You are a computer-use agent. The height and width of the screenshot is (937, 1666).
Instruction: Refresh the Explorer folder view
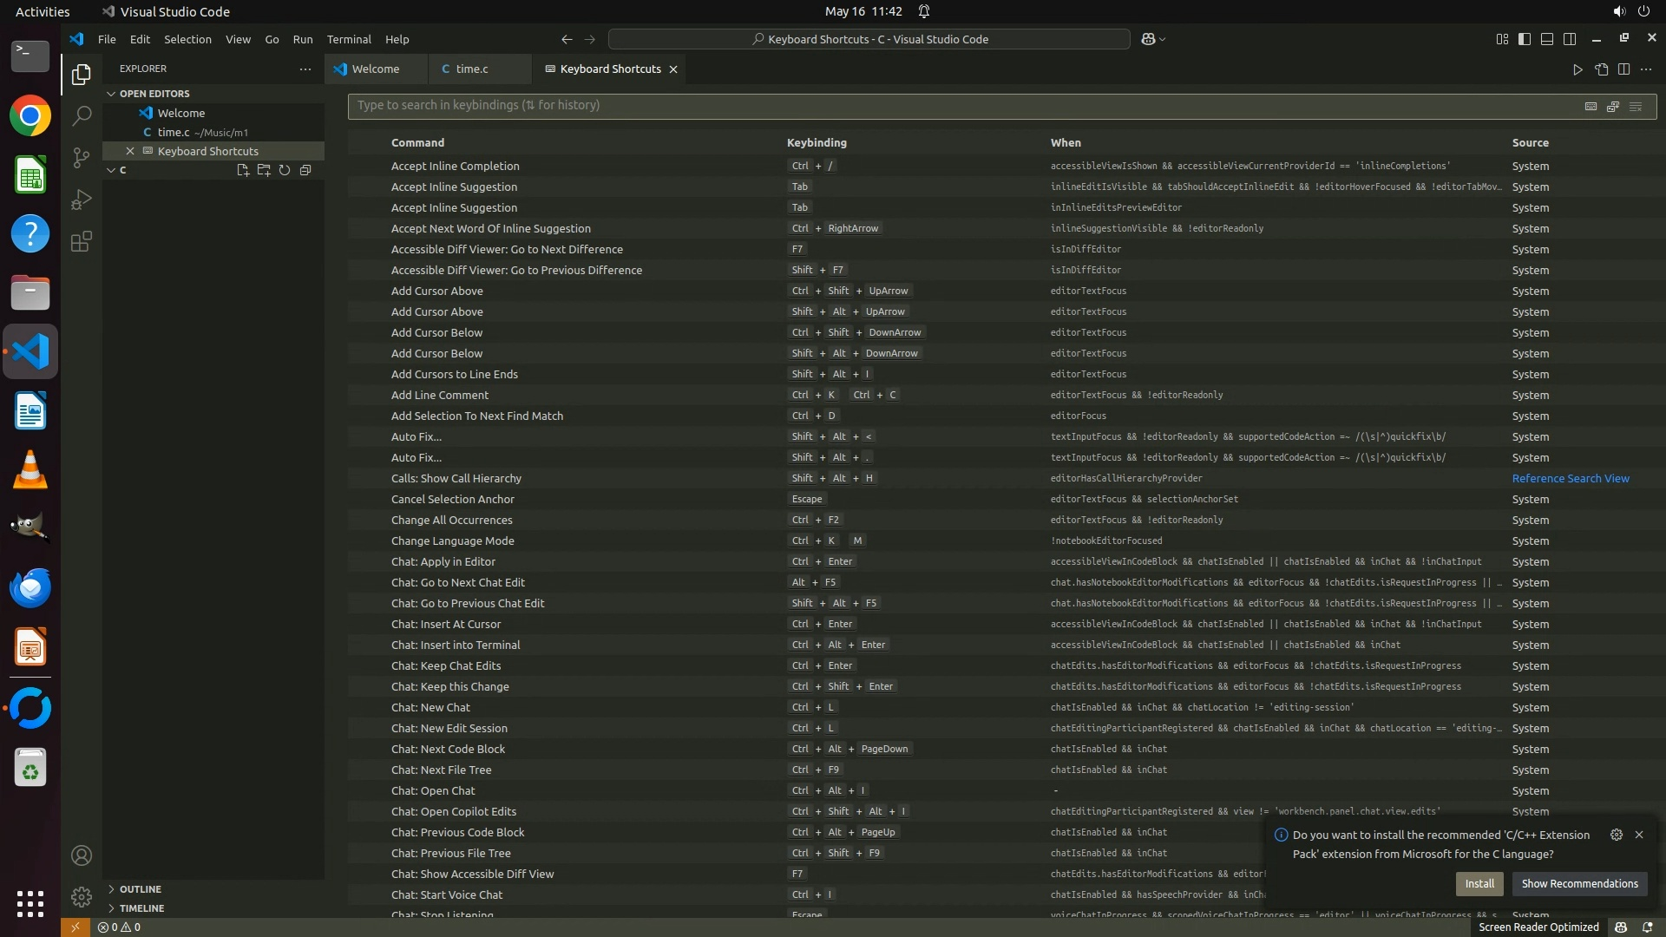[x=285, y=170]
